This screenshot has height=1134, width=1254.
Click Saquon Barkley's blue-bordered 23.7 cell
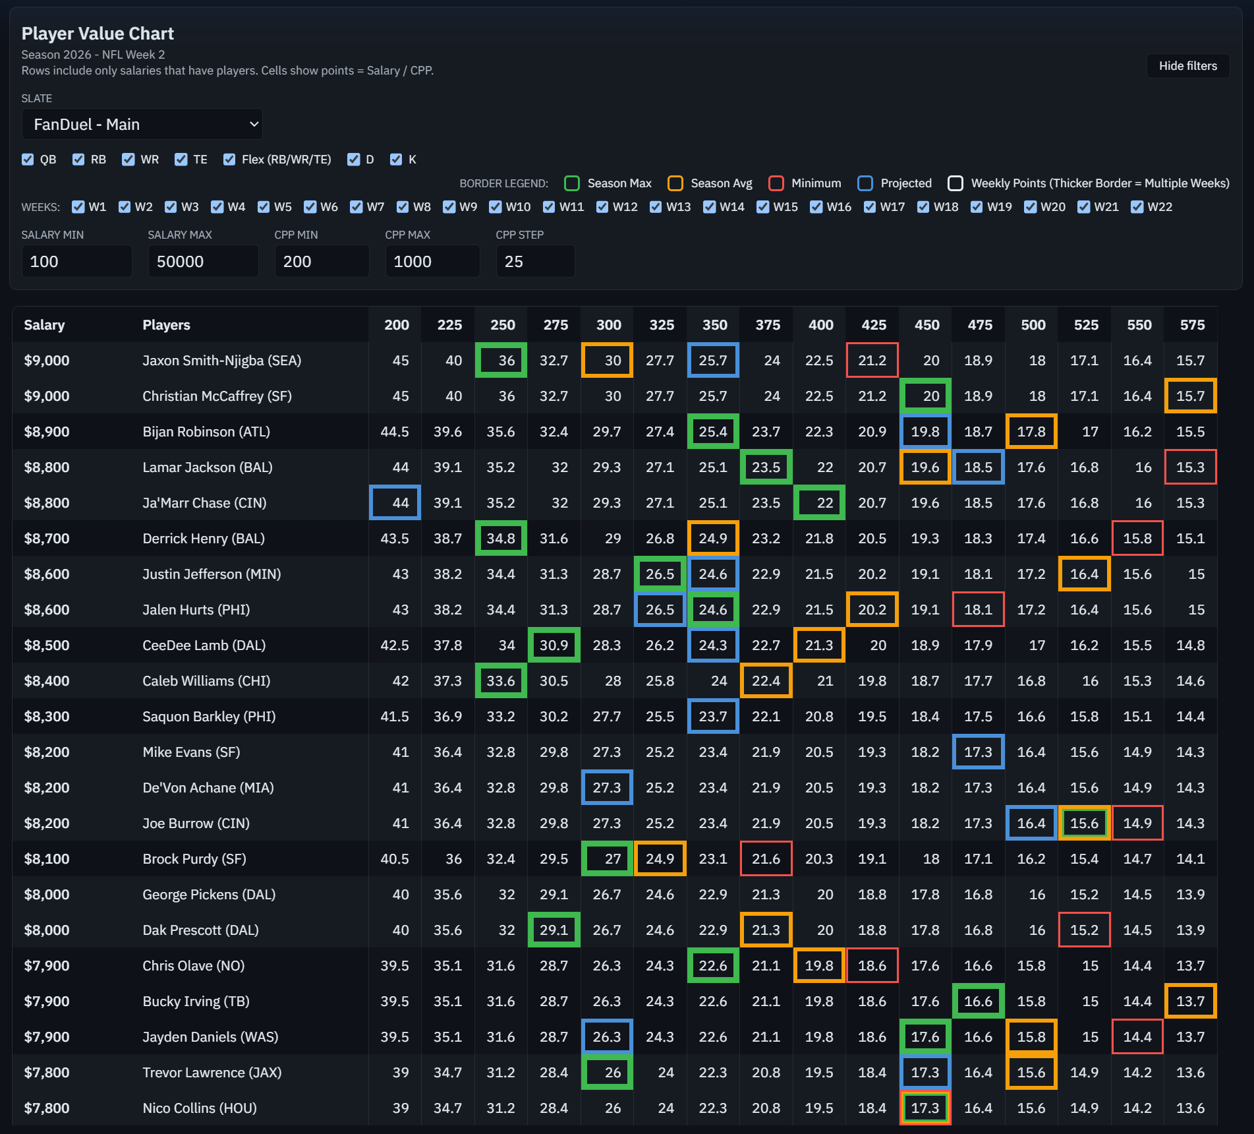point(713,717)
